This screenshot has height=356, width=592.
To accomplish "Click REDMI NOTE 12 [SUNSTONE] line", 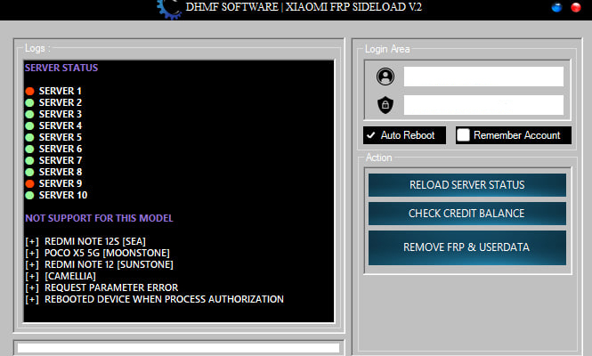I will click(99, 264).
